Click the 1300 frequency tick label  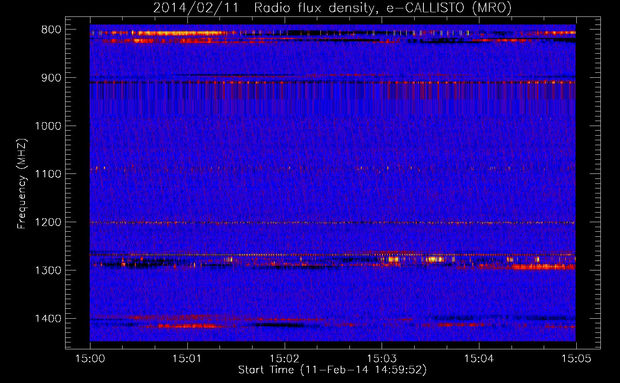[48, 270]
